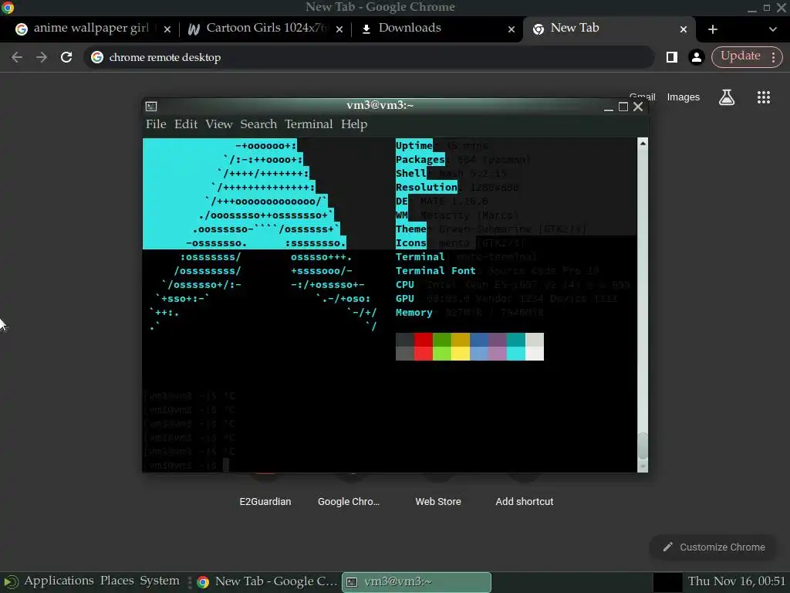
Task: Click the Chrome logo in window titlebar
Action: coord(8,7)
